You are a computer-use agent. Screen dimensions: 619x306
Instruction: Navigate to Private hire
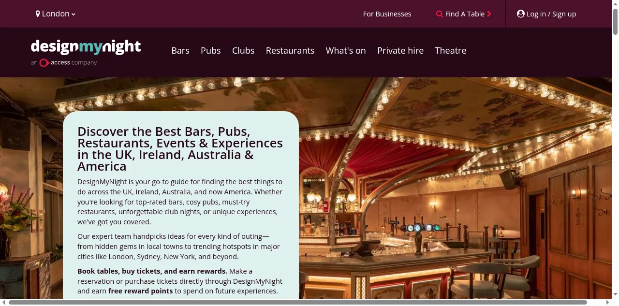[400, 51]
